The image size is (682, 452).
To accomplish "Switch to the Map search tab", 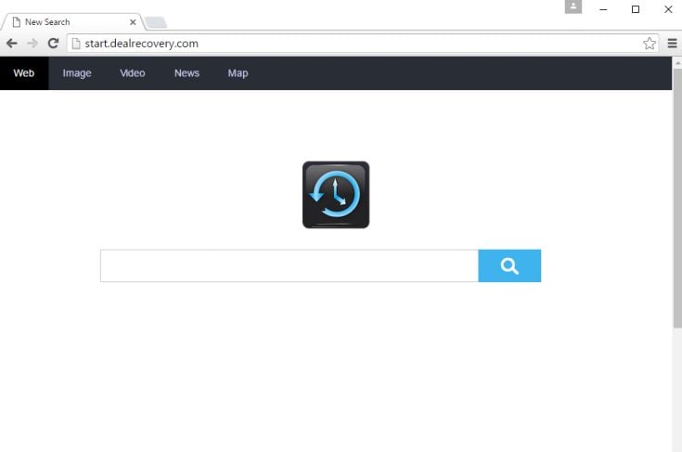I will point(238,73).
